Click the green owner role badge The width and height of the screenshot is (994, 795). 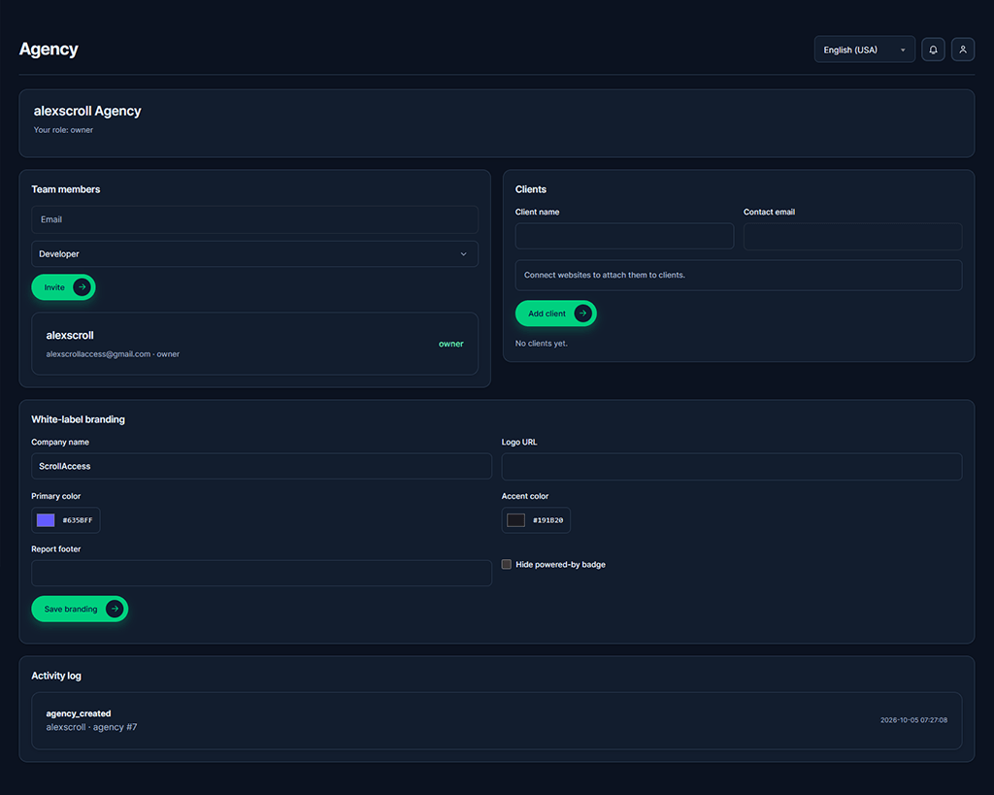450,344
